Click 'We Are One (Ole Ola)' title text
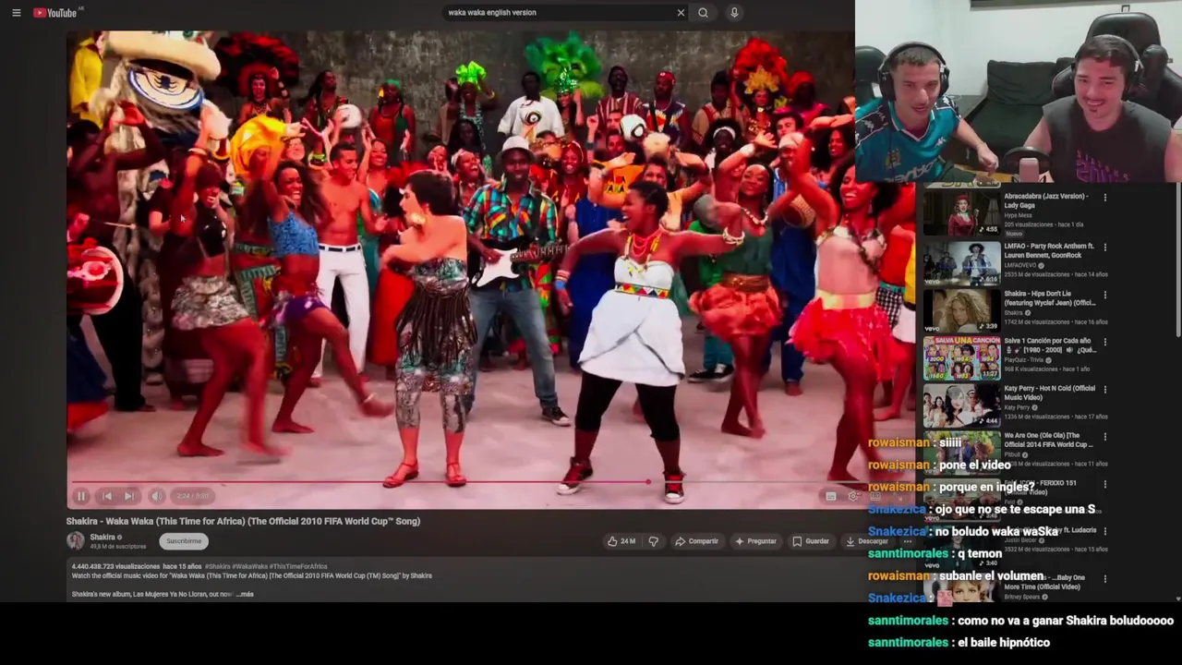The width and height of the screenshot is (1182, 665). click(1049, 440)
